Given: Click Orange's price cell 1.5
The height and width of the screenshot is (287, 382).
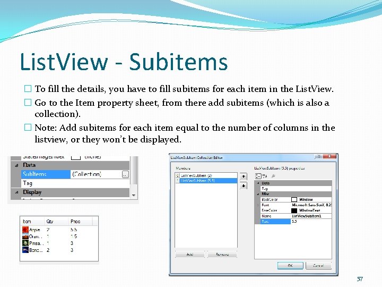Looking at the screenshot, I should pos(74,237).
